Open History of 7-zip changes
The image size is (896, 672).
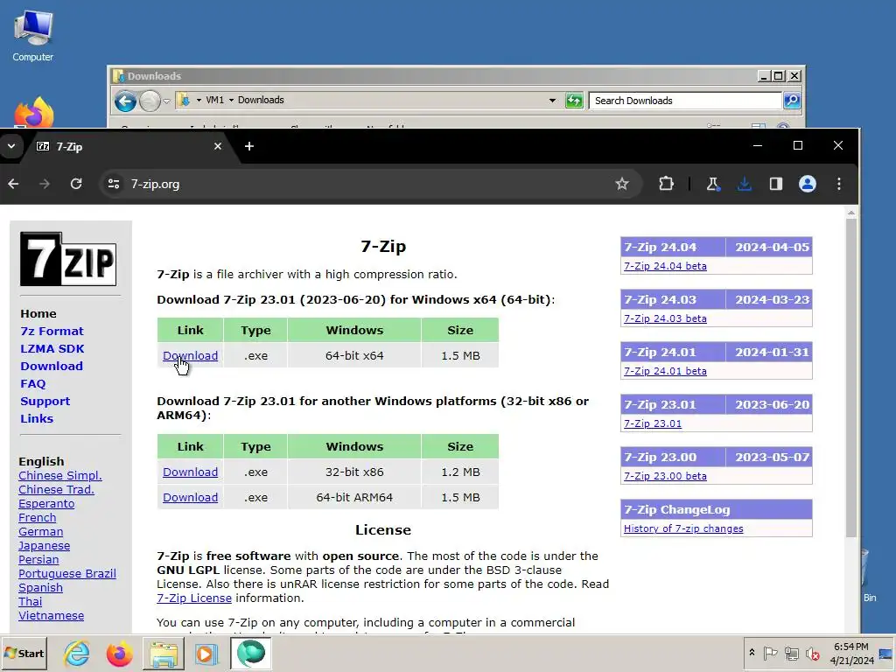683,528
